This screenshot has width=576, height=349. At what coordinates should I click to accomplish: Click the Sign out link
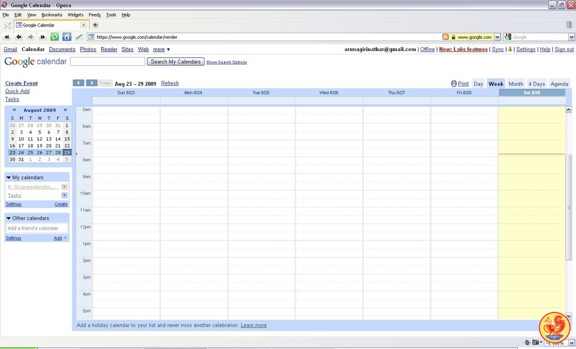point(564,49)
